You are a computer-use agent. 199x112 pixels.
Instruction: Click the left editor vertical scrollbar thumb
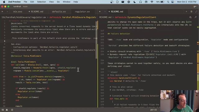[x=96, y=40]
